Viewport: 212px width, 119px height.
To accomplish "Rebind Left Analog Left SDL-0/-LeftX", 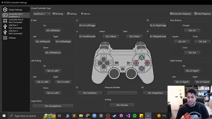I will 43,82.
